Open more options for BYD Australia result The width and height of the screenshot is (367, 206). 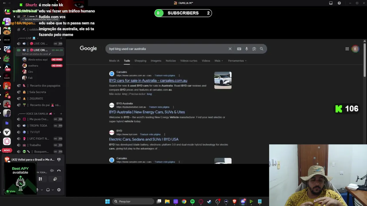tap(173, 107)
